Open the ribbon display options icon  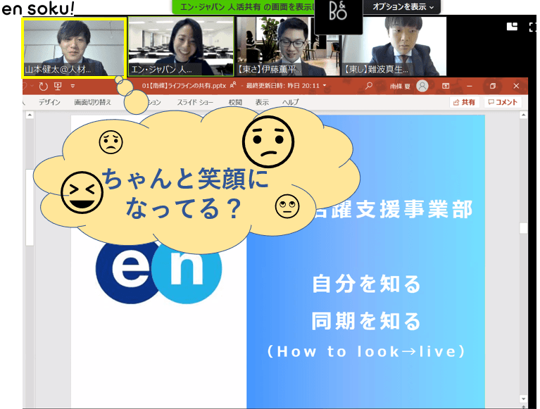(446, 86)
